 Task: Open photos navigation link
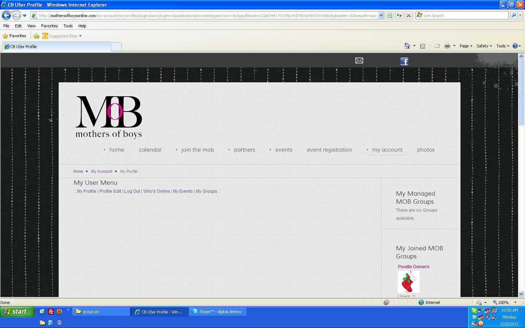pyautogui.click(x=426, y=150)
